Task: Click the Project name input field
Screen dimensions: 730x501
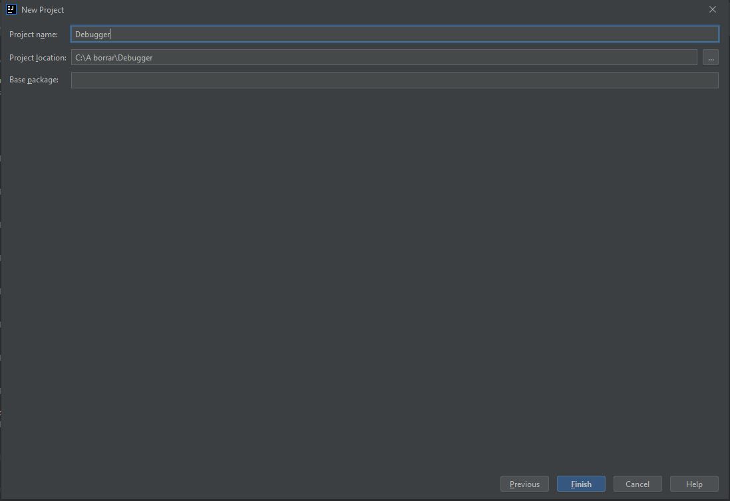Action: click(x=395, y=34)
